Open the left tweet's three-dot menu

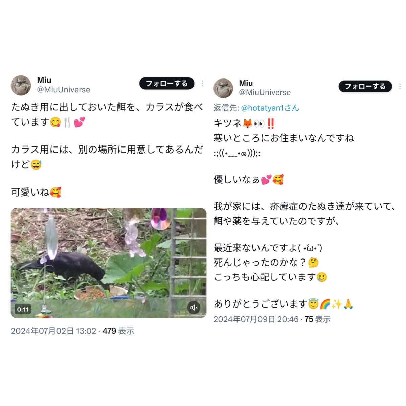coord(202,83)
